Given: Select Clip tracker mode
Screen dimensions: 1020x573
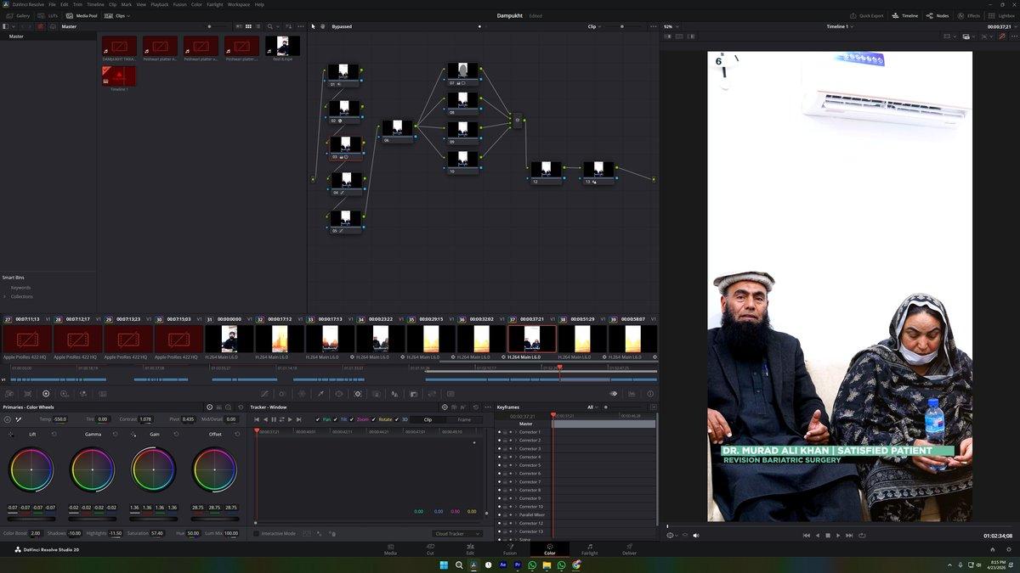Looking at the screenshot, I should pos(428,419).
